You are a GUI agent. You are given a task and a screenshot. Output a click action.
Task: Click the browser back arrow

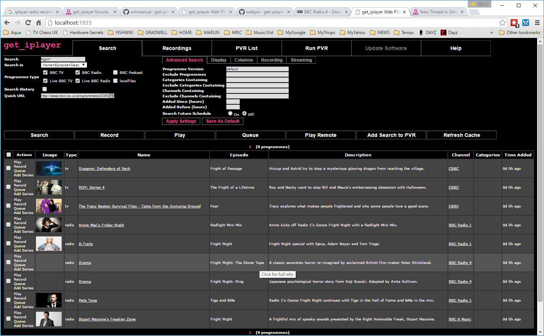click(7, 22)
